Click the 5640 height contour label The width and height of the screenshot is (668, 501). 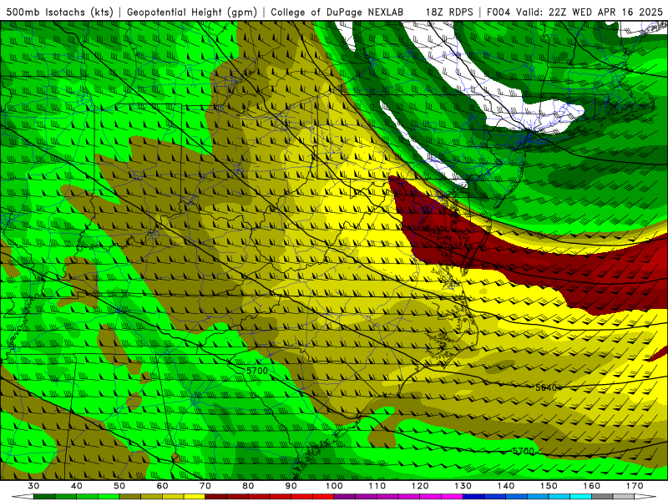[546, 387]
